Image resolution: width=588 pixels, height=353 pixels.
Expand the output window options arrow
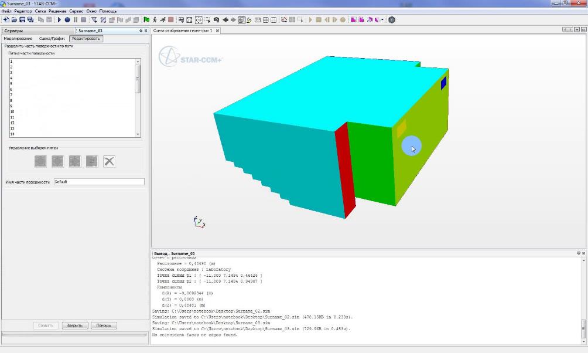pos(578,253)
